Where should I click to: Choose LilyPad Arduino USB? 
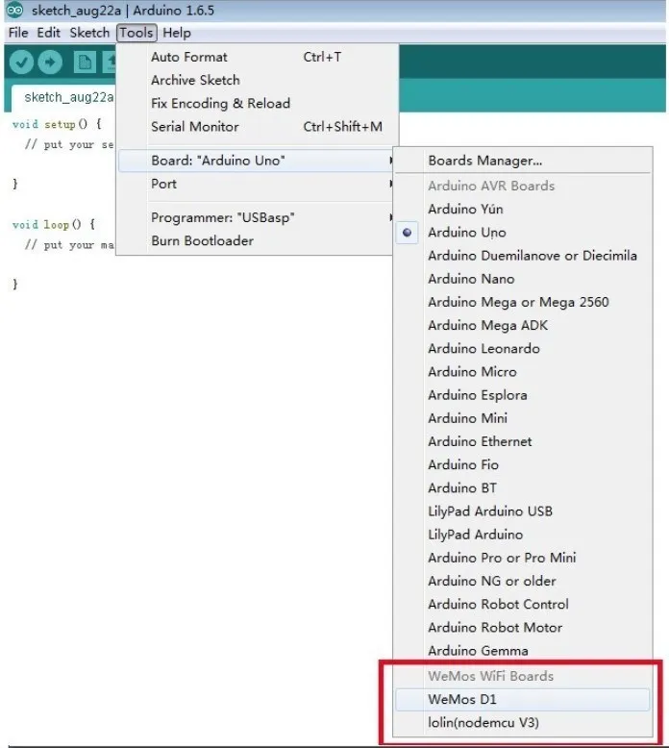522,511
